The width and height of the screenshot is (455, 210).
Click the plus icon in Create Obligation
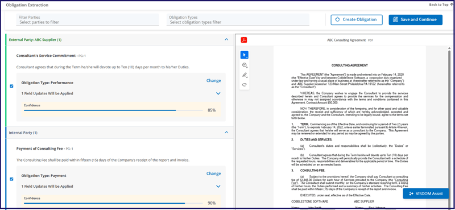(337, 20)
